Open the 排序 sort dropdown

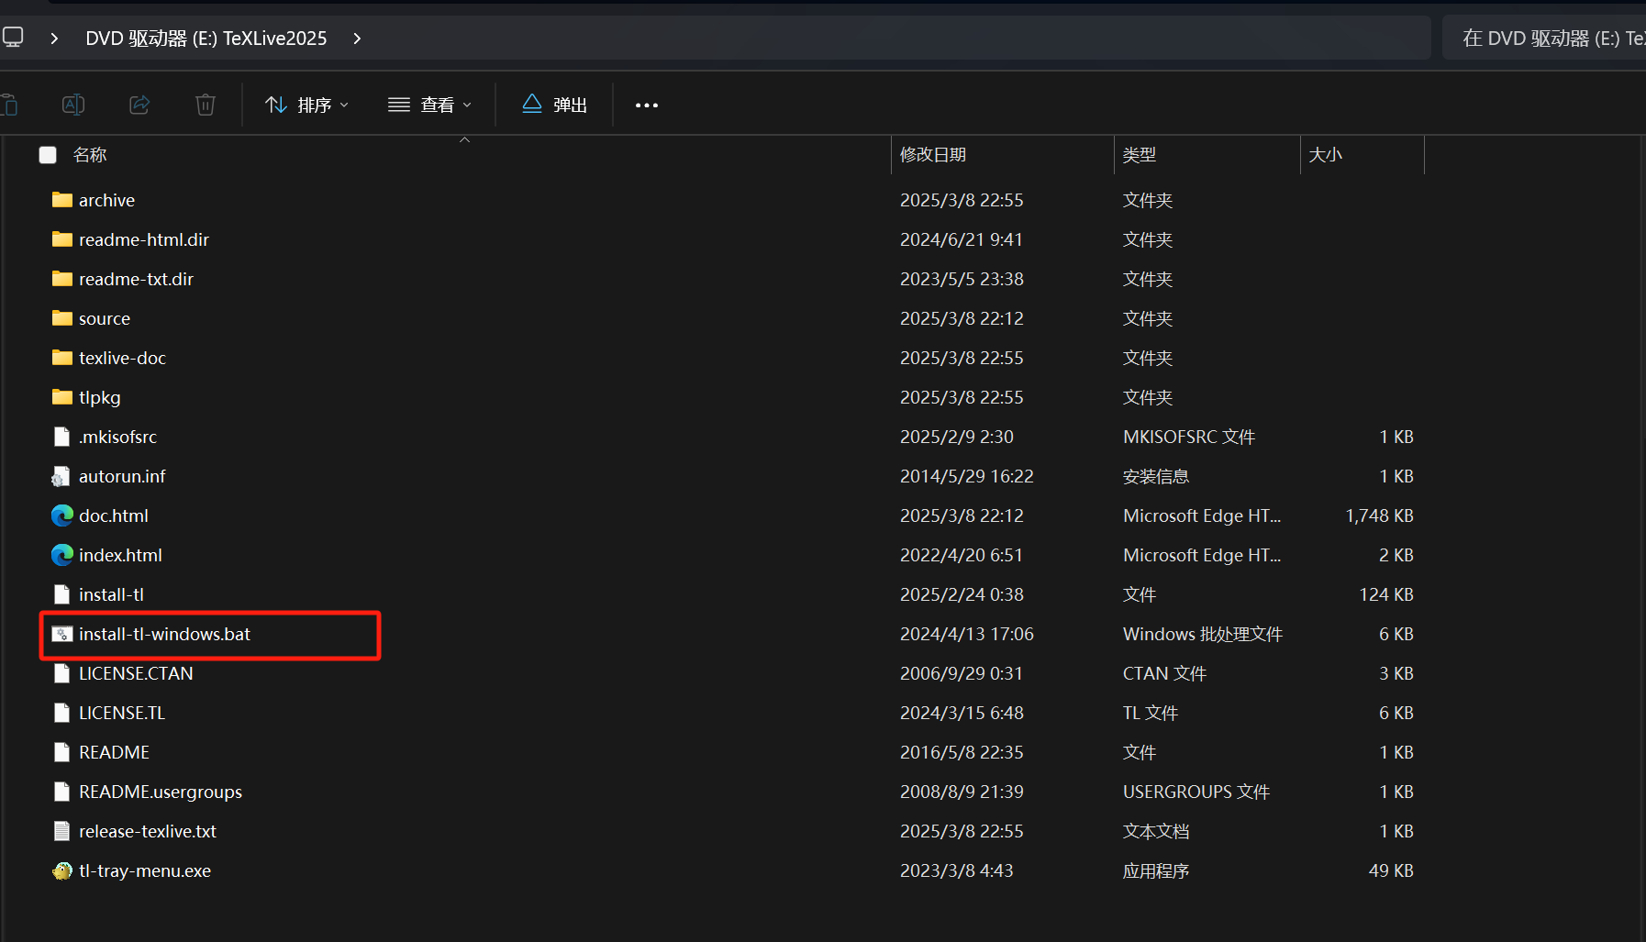[x=306, y=105]
